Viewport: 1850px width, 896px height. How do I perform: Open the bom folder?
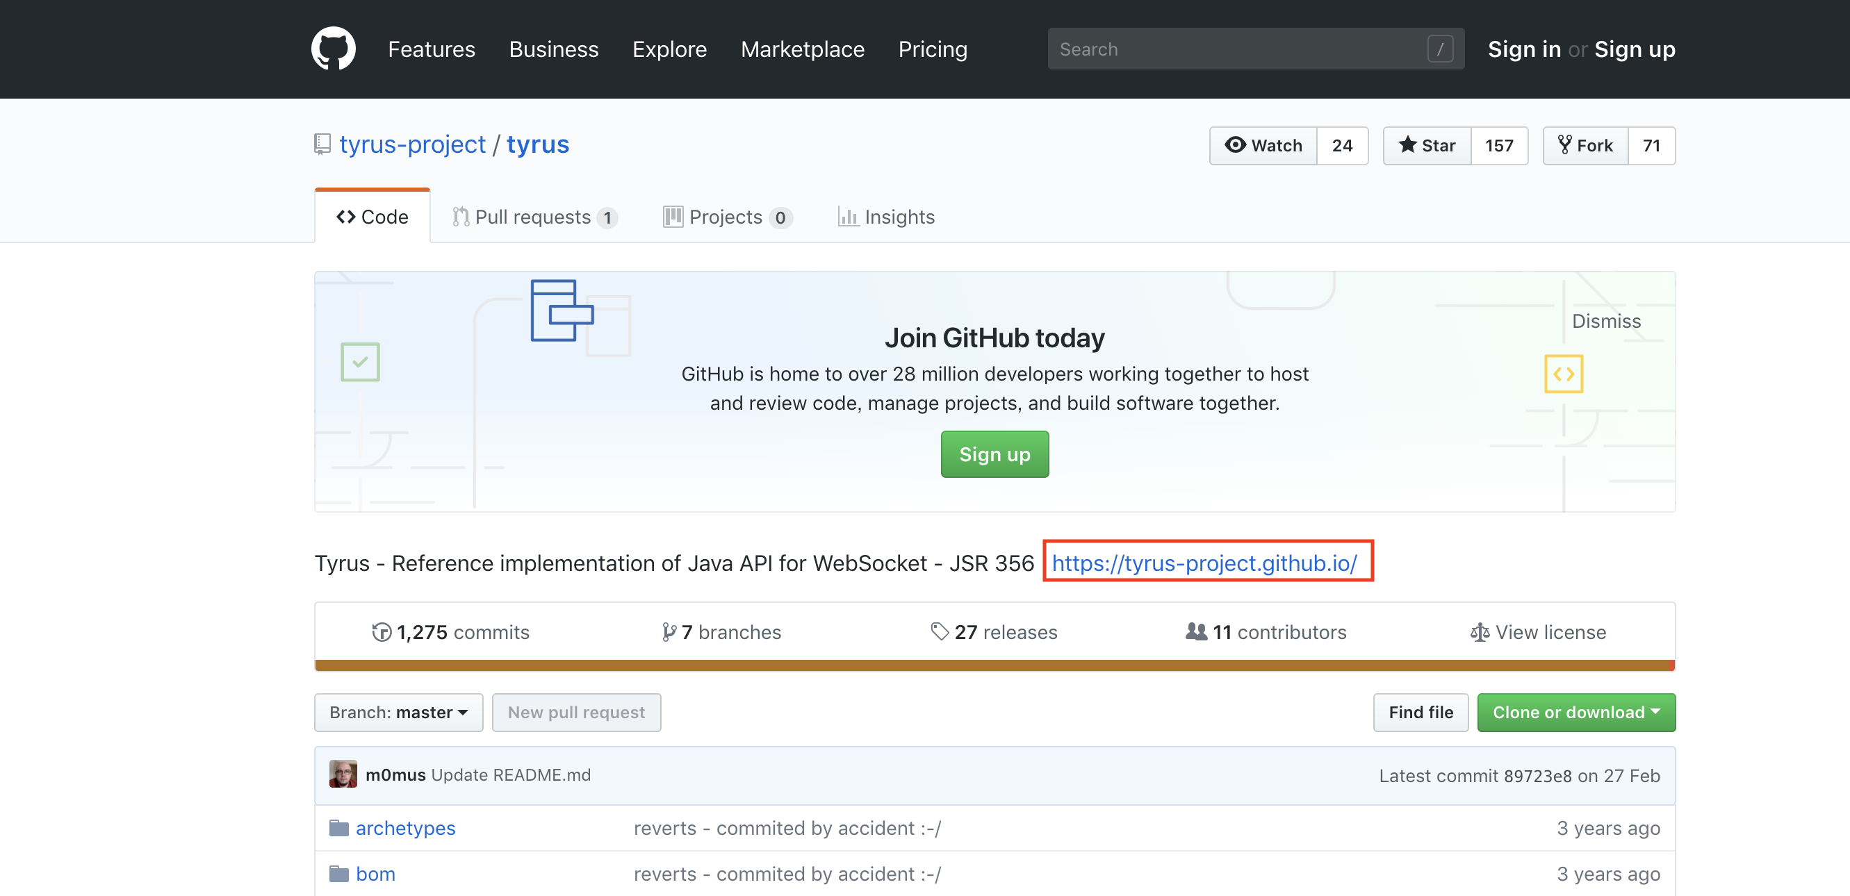coord(375,874)
